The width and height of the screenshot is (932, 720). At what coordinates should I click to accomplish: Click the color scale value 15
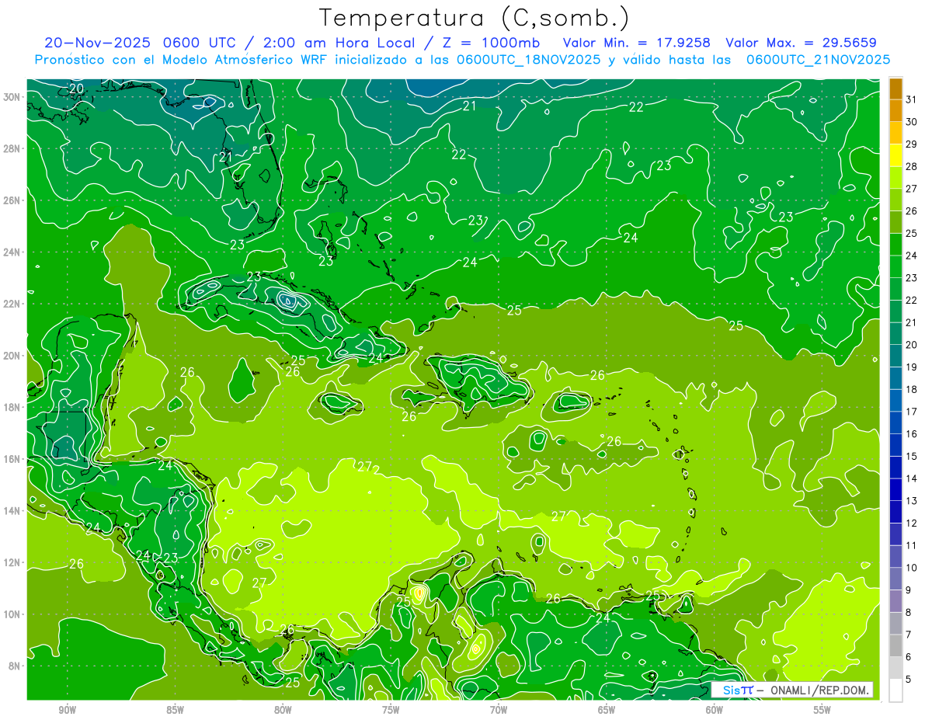(912, 456)
